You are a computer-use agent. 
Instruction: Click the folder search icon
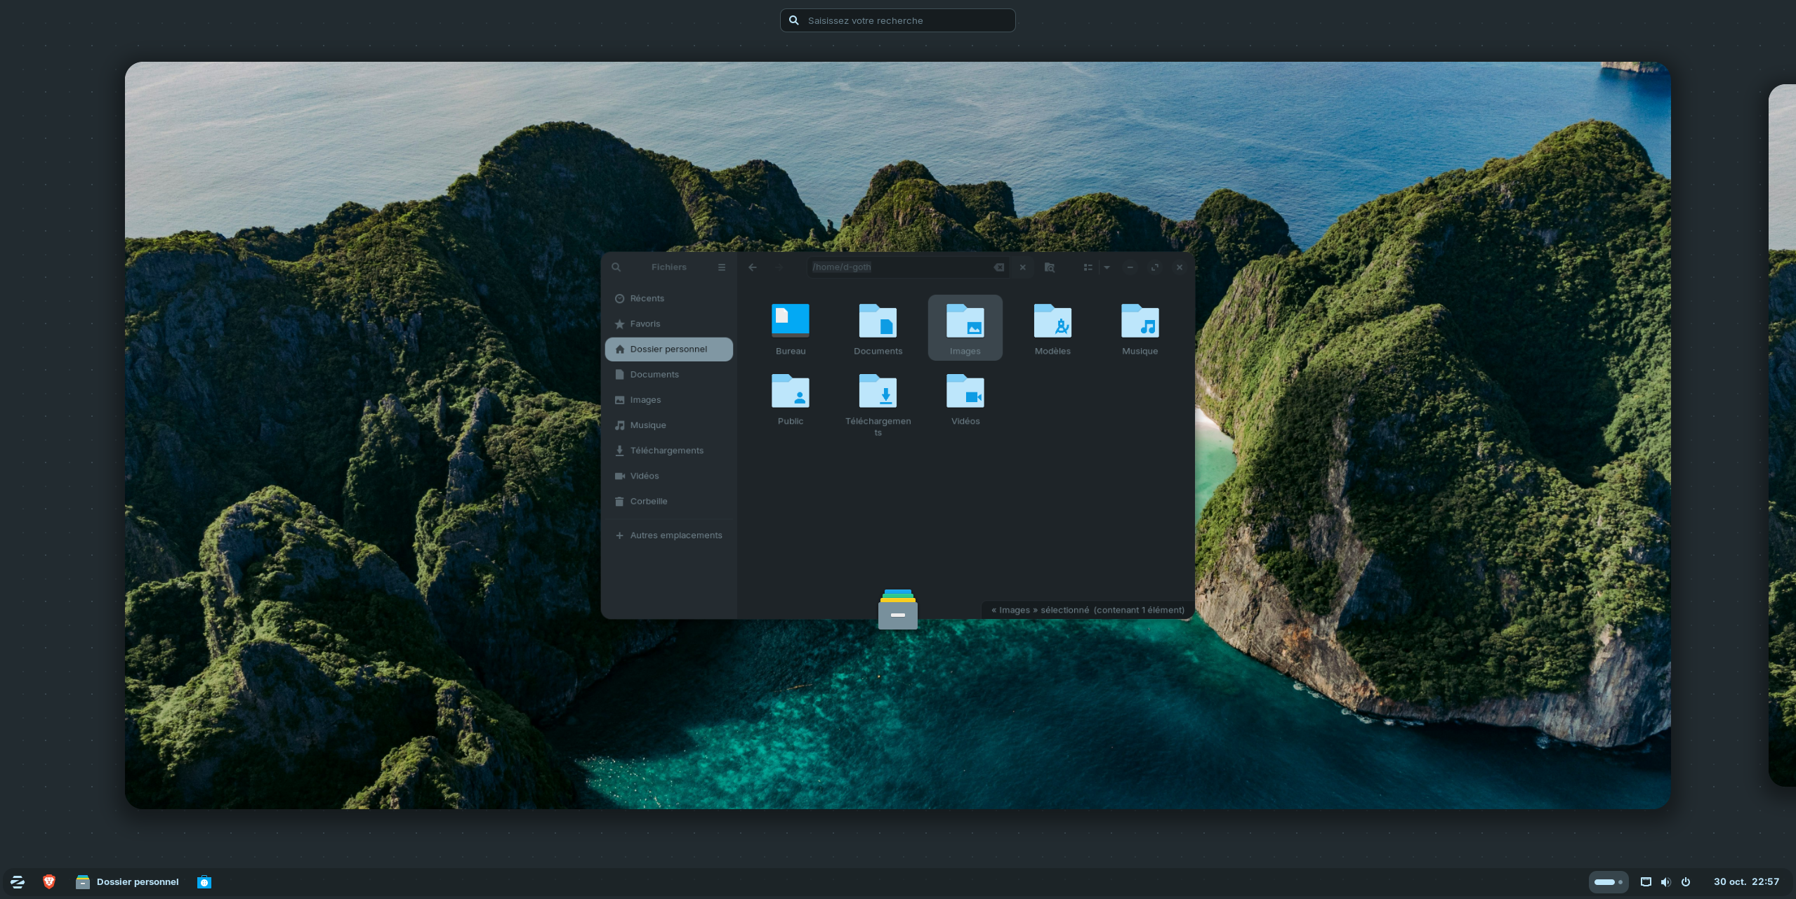[x=1049, y=267]
